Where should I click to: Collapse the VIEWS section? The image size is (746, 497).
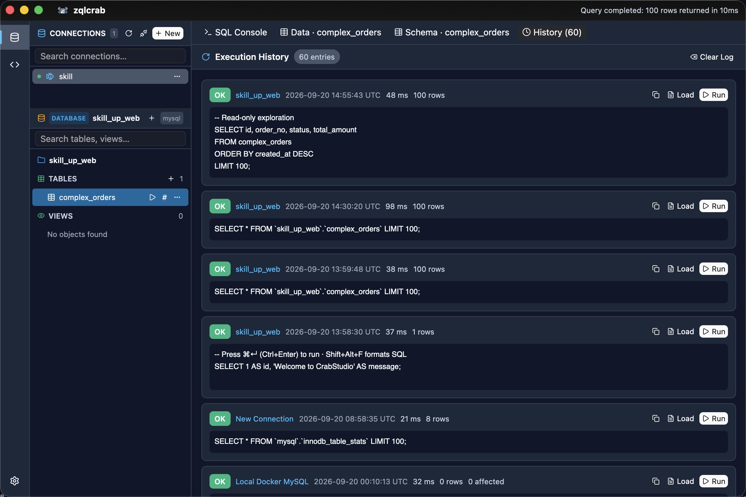(60, 216)
